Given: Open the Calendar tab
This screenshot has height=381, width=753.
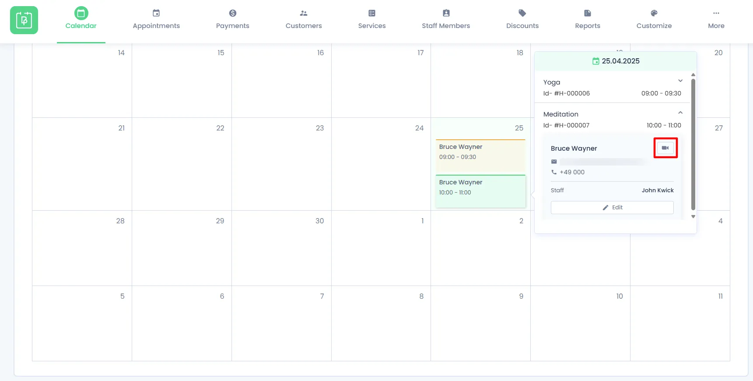Looking at the screenshot, I should [81, 19].
